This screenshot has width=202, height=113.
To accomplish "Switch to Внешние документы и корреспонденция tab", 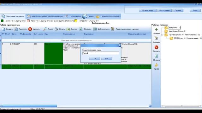I will [x=45, y=17].
